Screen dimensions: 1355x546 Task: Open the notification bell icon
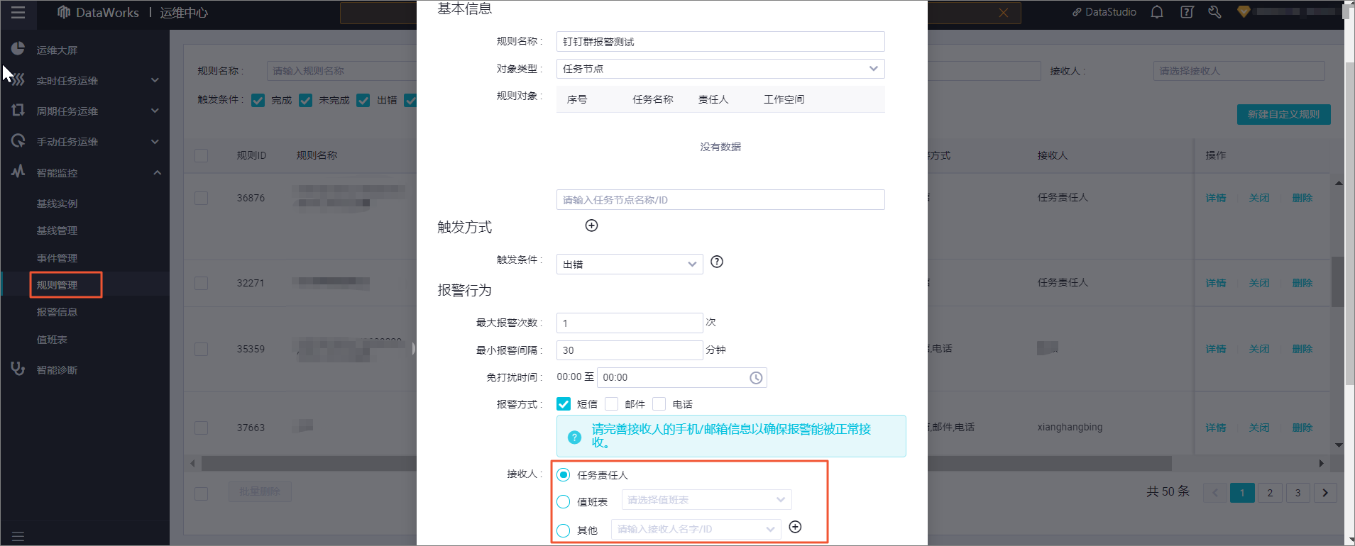1157,12
